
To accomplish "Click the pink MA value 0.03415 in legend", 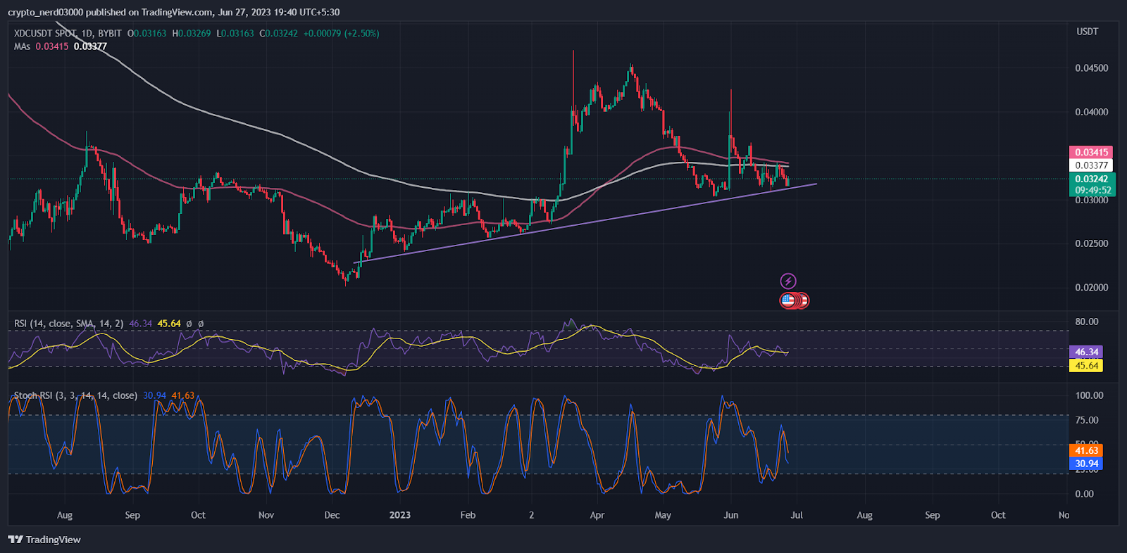I will 52,46.
